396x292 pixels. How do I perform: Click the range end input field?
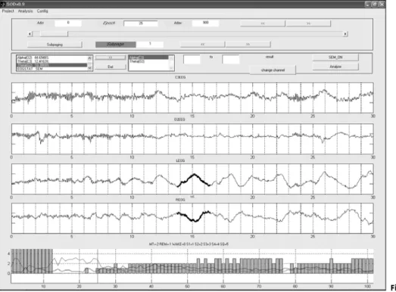click(x=231, y=60)
